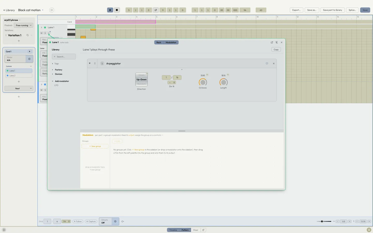Viewport: 373px width, 233px height.
Task: Expand the second lane header chevron
Action: tap(41, 84)
